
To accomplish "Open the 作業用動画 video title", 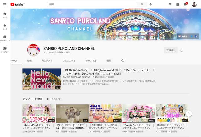I will tap(103, 126).
